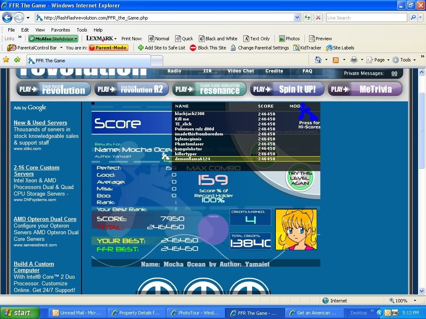Click the IE Back navigation button
The height and width of the screenshot is (319, 426).
click(x=7, y=18)
